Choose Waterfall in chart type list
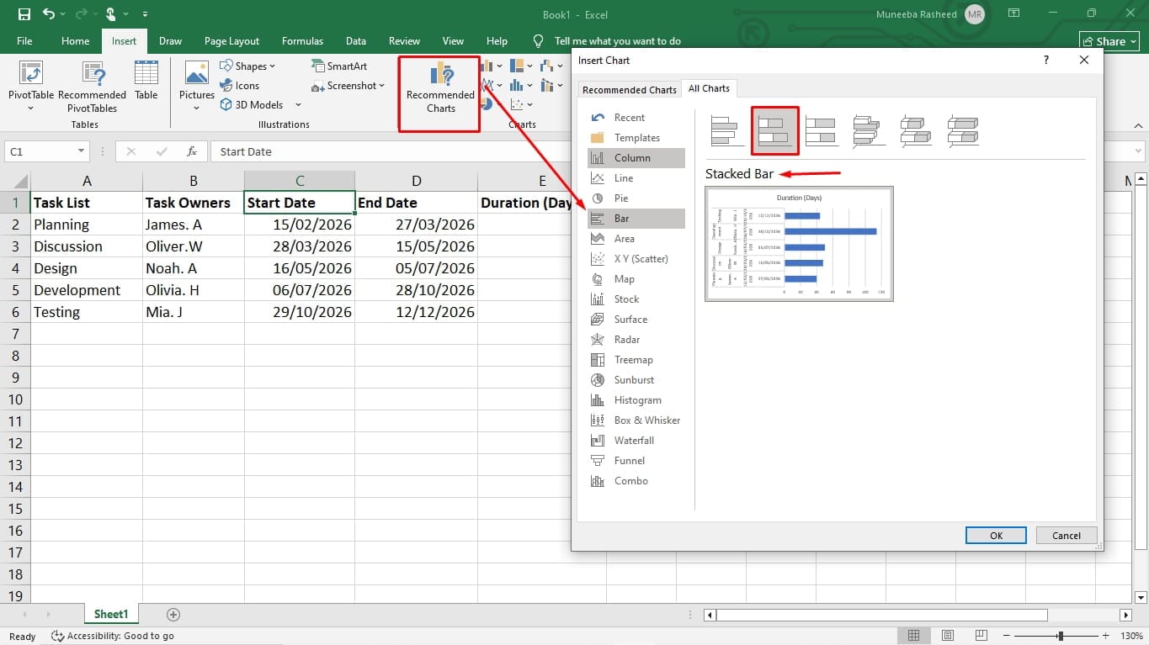Screen dimensions: 1149x645 point(636,441)
